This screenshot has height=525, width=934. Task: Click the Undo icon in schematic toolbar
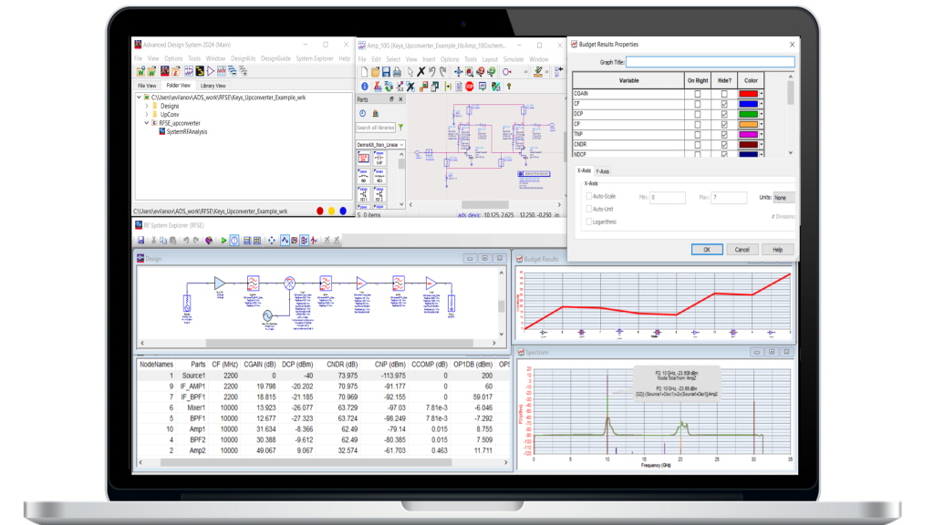(x=432, y=71)
